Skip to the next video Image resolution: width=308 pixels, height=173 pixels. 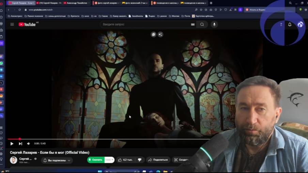[20, 144]
